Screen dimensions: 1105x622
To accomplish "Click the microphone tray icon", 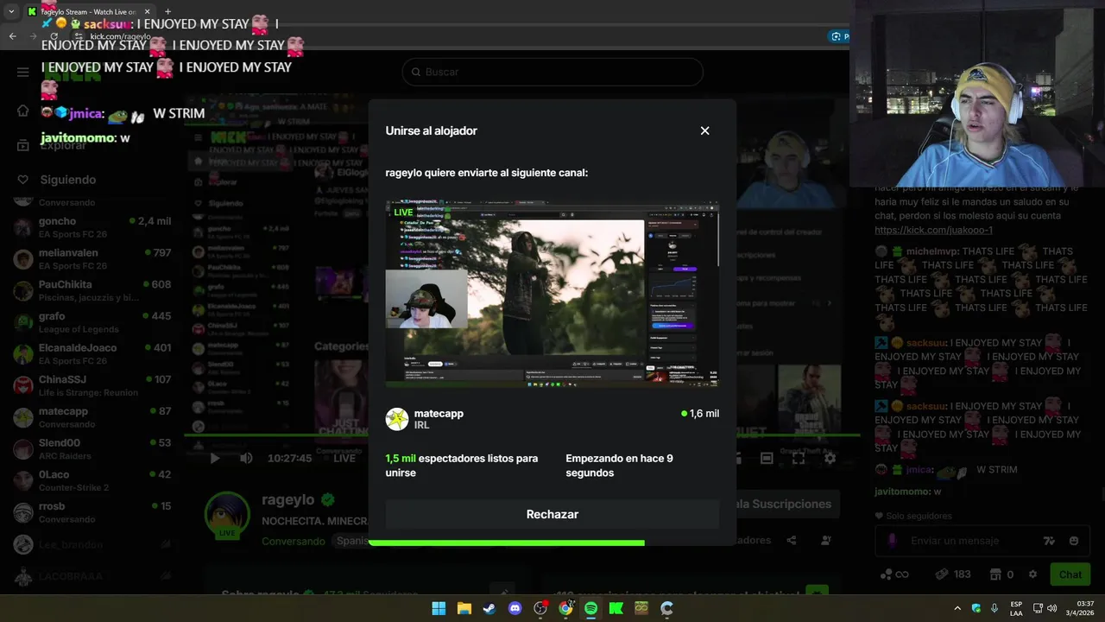I will pyautogui.click(x=994, y=608).
